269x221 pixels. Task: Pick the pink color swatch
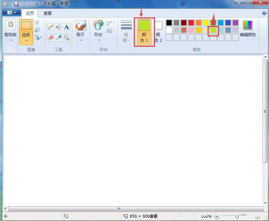(x=191, y=30)
